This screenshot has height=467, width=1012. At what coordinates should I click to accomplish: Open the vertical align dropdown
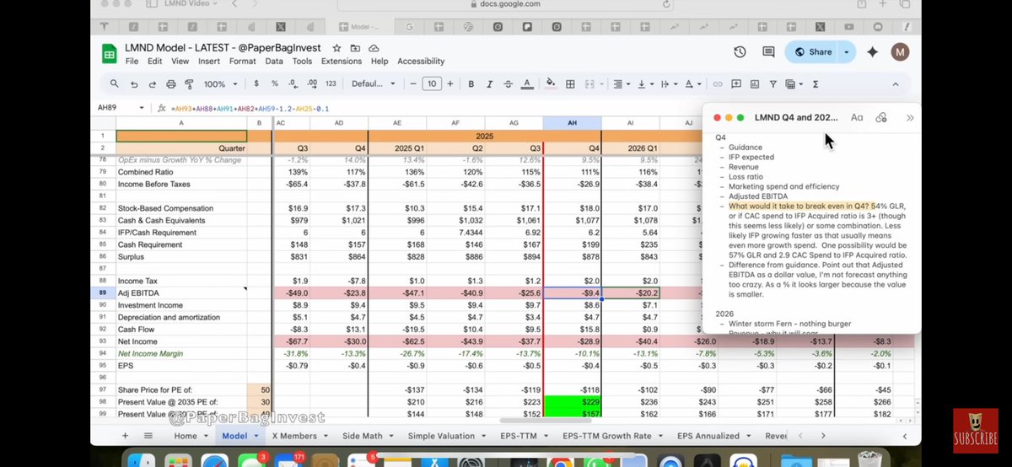pyautogui.click(x=644, y=84)
